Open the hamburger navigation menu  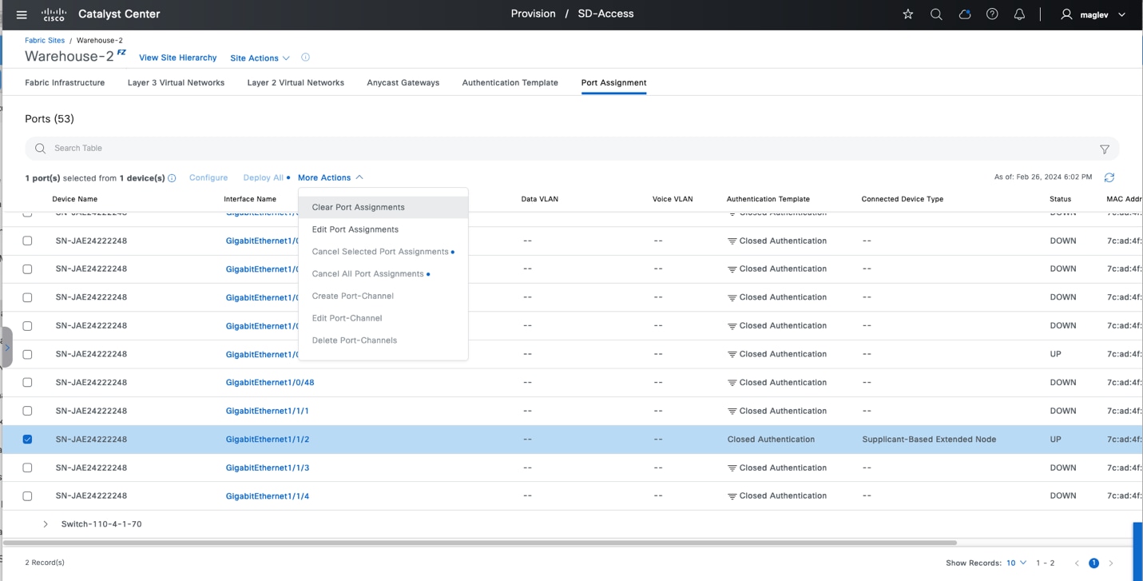pyautogui.click(x=22, y=14)
